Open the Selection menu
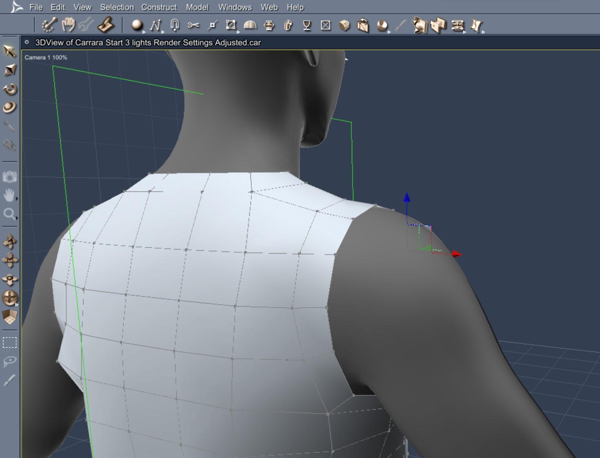The image size is (600, 458). coord(117,7)
